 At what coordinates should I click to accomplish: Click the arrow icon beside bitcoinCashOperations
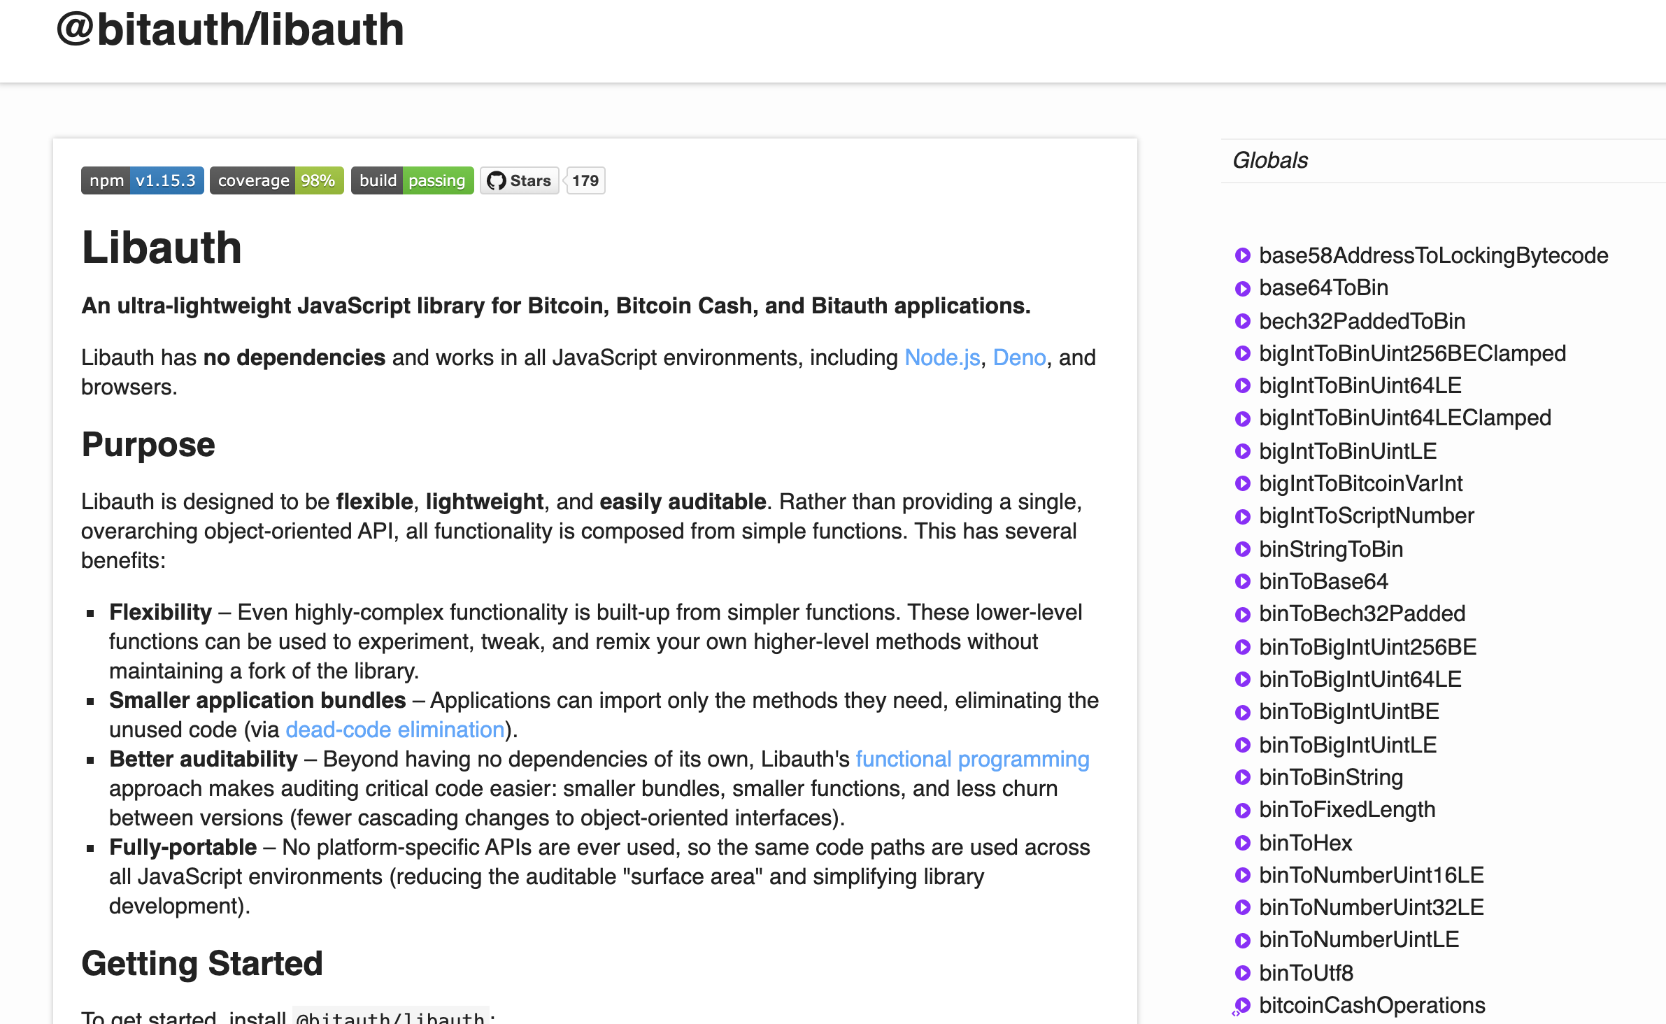click(1242, 1005)
